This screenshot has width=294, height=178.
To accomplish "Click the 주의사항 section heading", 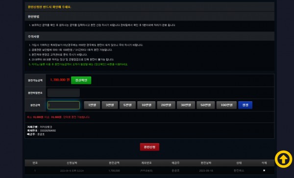I will 33,37.
